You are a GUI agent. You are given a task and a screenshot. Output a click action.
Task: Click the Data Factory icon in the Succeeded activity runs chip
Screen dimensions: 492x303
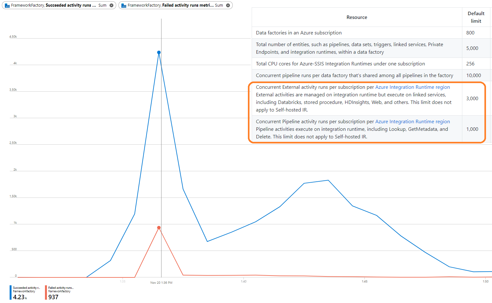click(x=7, y=5)
